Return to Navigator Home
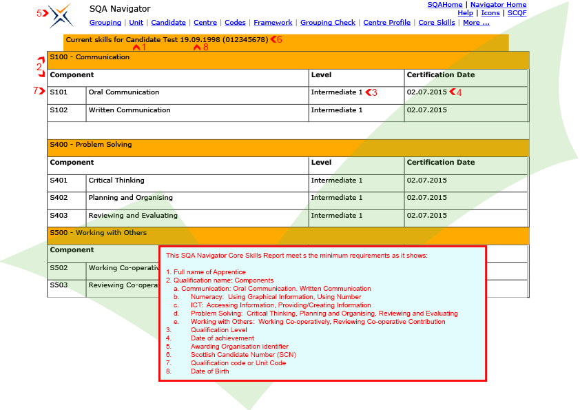Screen dimensions: 580x410 pyautogui.click(x=499, y=5)
